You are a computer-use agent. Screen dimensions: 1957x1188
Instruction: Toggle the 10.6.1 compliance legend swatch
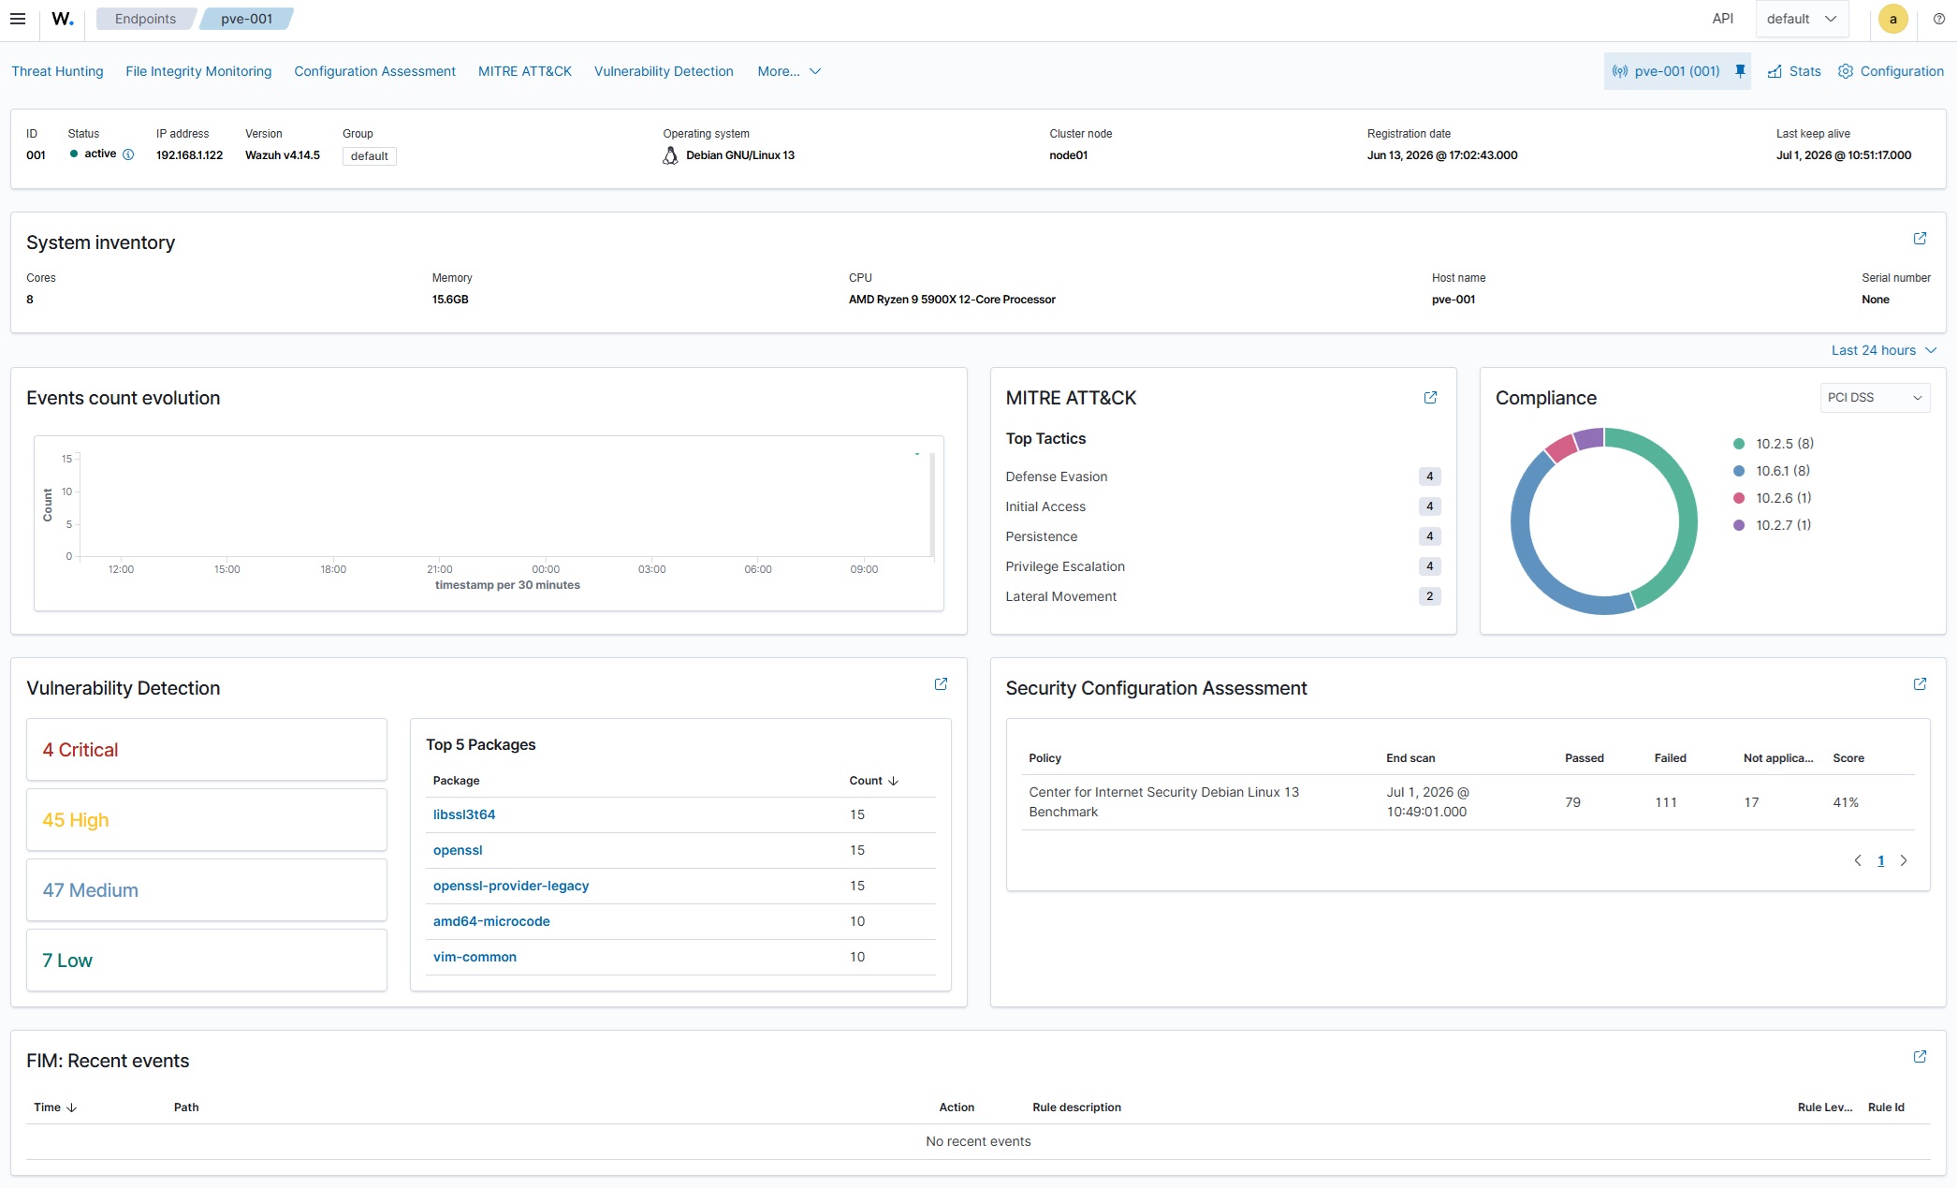pyautogui.click(x=1739, y=471)
